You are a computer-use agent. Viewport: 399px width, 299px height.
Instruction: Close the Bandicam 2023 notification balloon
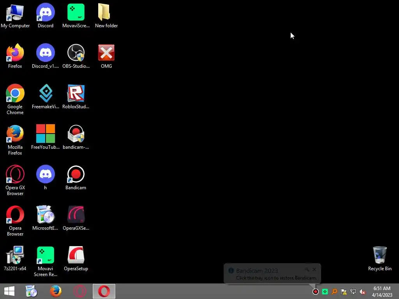(x=314, y=269)
